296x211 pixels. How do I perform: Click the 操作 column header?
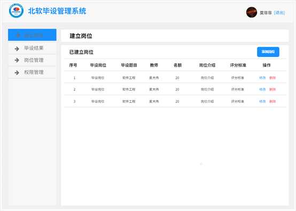click(267, 65)
